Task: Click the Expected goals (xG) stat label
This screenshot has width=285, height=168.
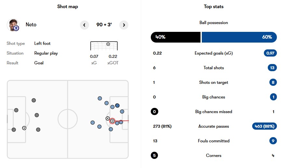Action: 214,53
